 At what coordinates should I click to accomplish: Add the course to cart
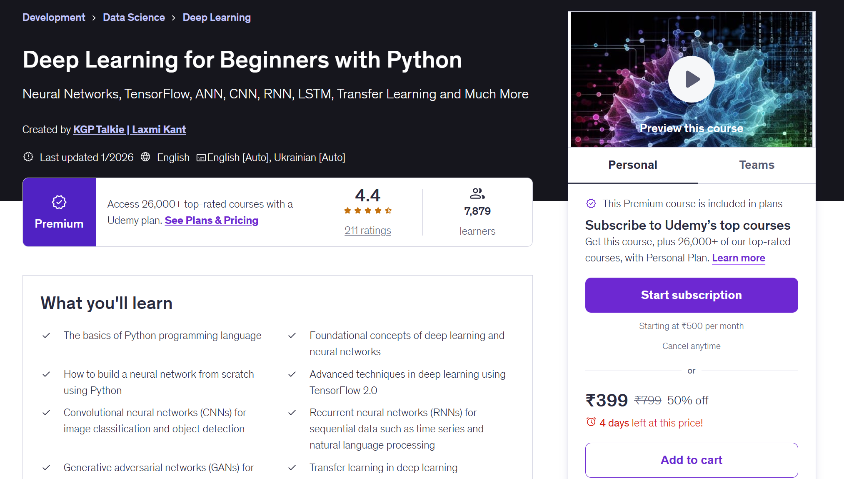691,460
